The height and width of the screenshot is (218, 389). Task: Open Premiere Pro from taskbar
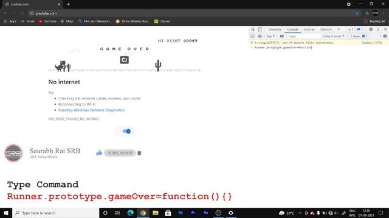point(193,213)
